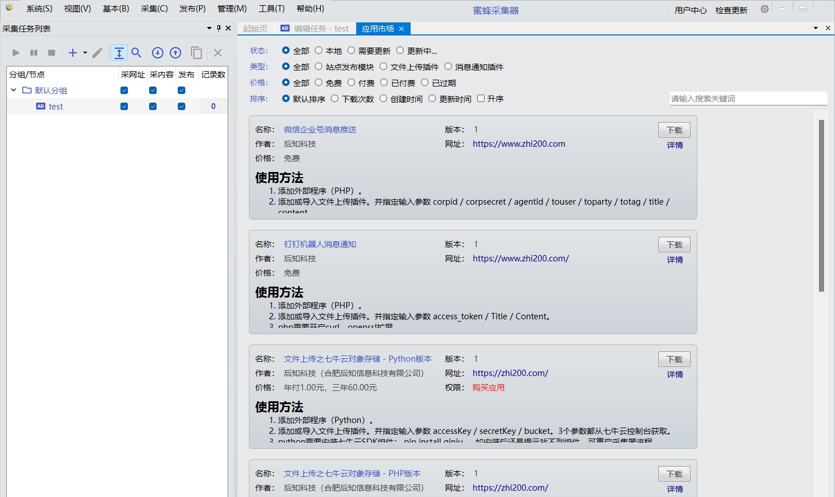Open the settings gear icon in title bar
This screenshot has width=835, height=497.
764,9
